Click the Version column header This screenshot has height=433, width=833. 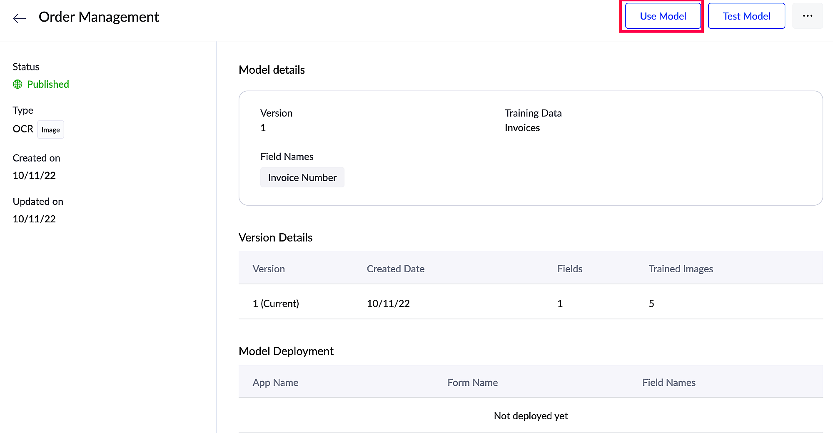click(x=269, y=269)
